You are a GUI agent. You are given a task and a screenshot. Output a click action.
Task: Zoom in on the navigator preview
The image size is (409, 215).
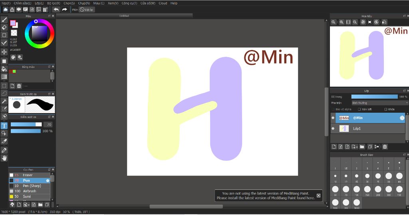coord(341,22)
